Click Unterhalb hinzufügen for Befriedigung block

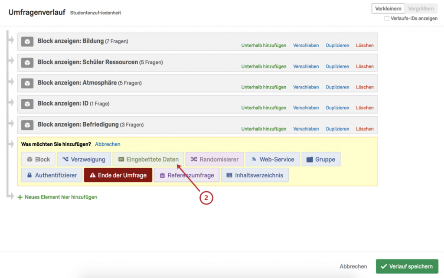tap(264, 129)
